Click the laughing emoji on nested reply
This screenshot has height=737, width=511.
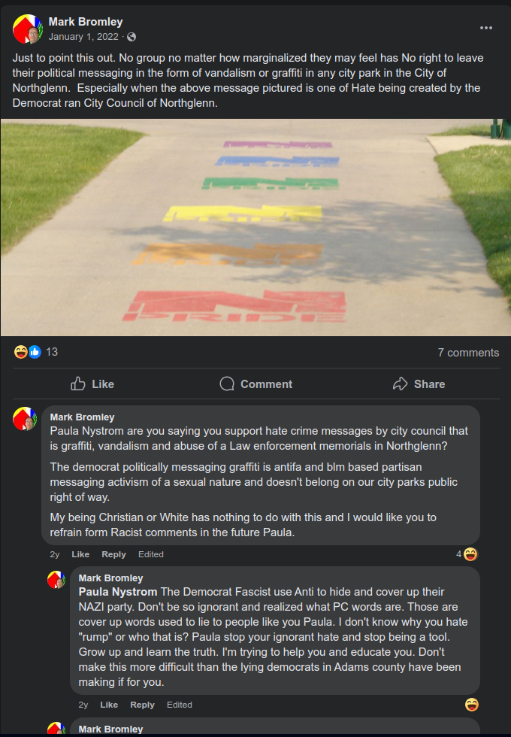point(472,705)
